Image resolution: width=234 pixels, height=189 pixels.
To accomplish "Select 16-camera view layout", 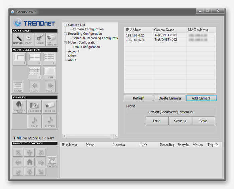I will [34, 73].
